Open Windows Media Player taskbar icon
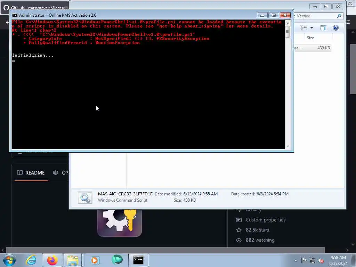Screen dimensions: 356x267 (95, 260)
